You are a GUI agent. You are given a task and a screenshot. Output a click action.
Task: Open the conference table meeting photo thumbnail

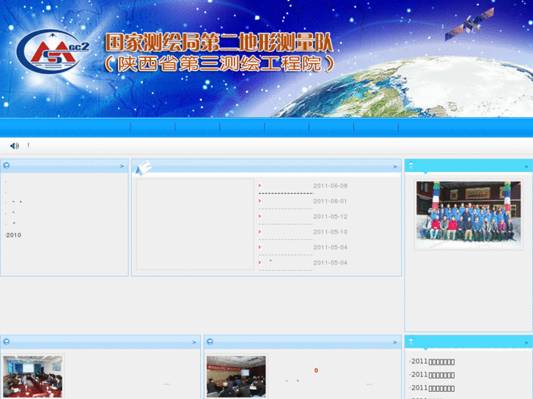point(33,376)
